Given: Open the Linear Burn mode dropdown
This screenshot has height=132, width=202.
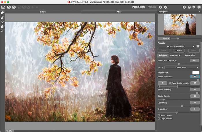Looking at the screenshot, I should (x=182, y=67).
